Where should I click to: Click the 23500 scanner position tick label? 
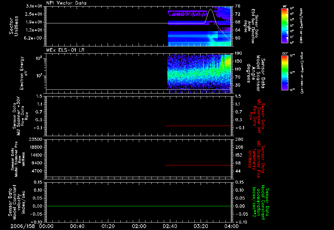[x=35, y=139]
